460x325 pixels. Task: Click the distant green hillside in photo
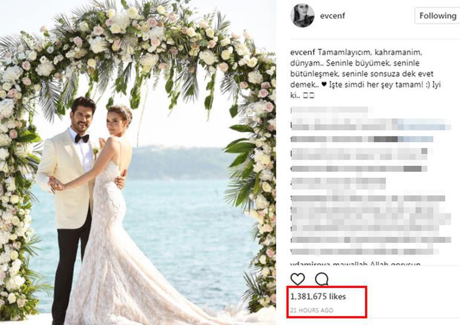click(180, 163)
